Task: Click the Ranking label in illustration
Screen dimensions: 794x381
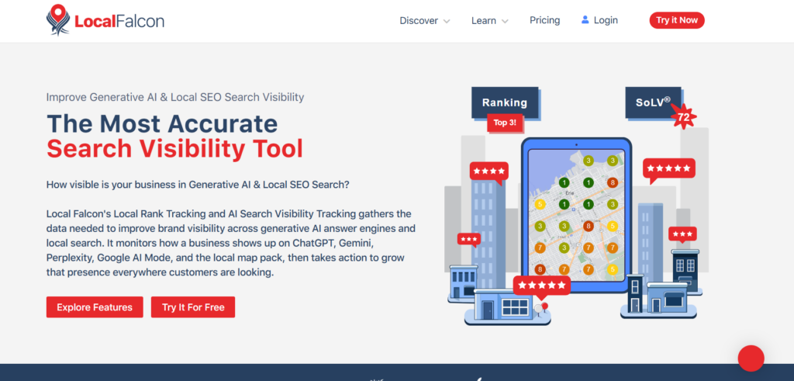Action: [504, 103]
